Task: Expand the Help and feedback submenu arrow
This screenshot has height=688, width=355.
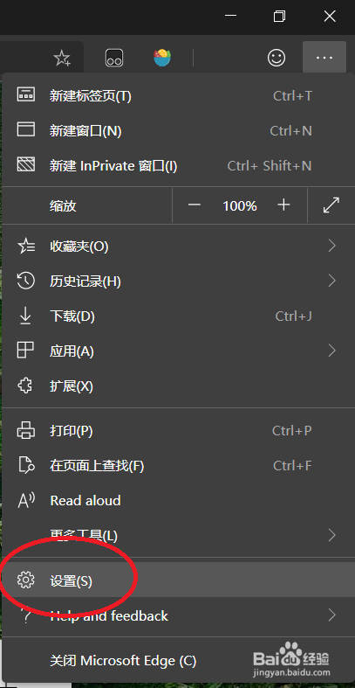Action: click(332, 615)
